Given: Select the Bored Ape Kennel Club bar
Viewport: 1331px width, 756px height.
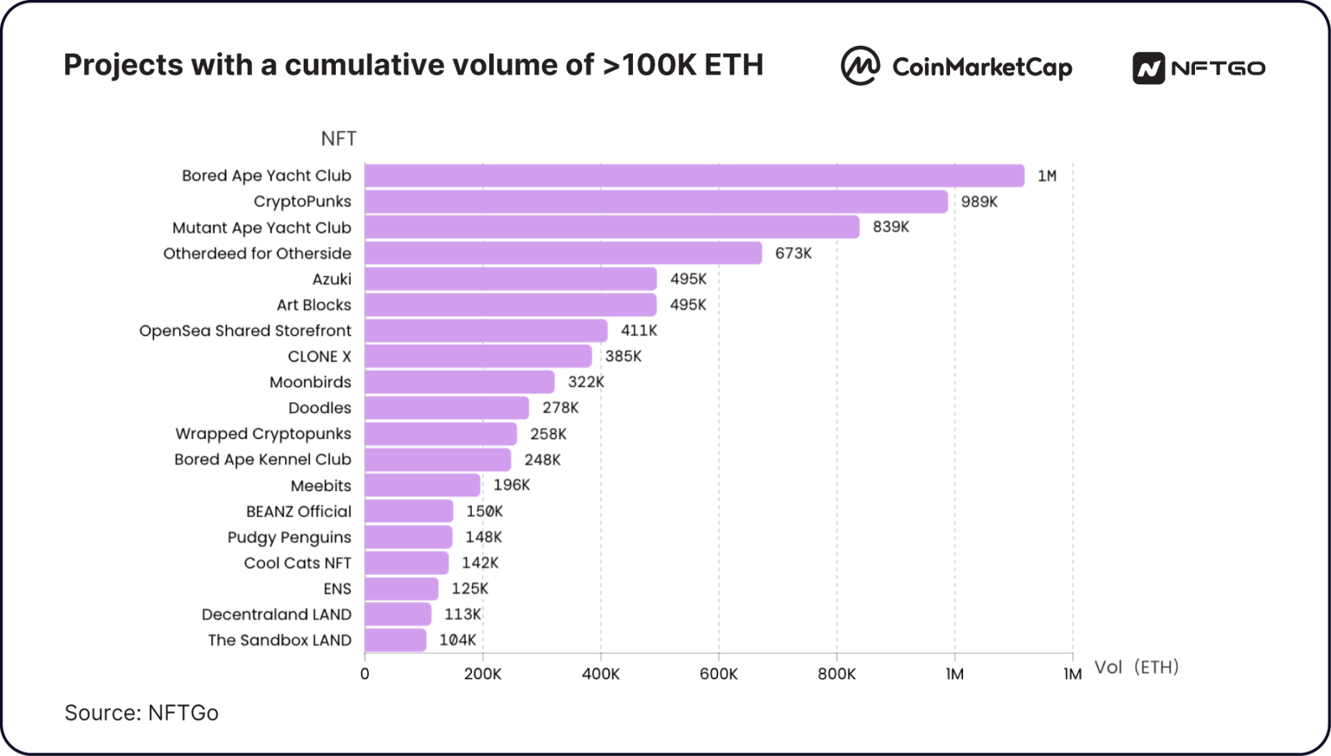Looking at the screenshot, I should (x=438, y=459).
